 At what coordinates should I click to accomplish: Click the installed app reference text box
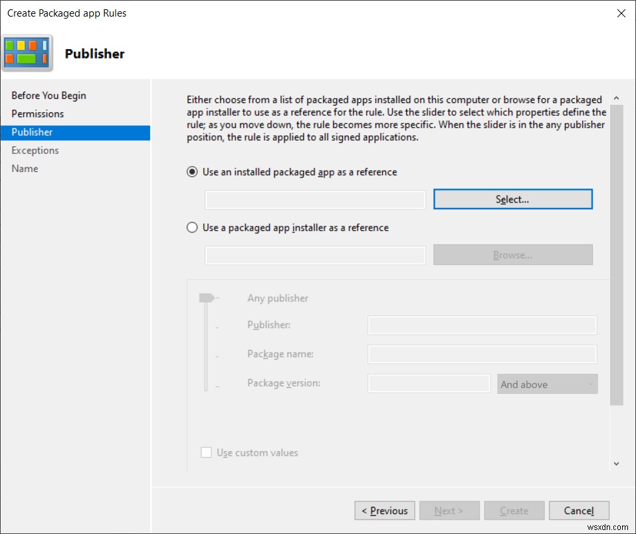click(x=315, y=199)
